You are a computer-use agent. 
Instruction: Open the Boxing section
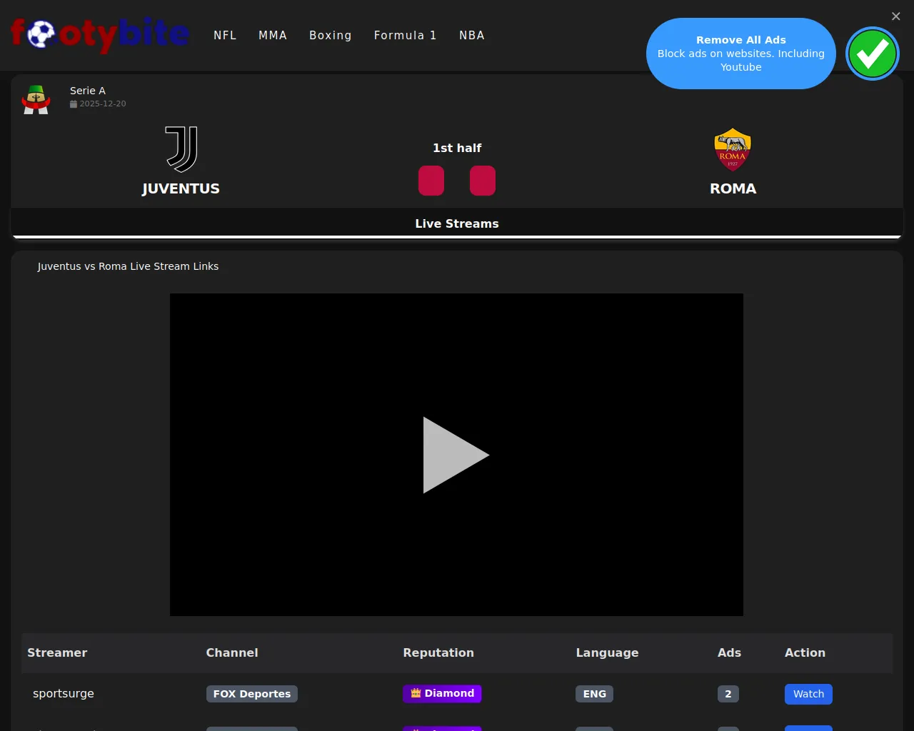(x=330, y=35)
